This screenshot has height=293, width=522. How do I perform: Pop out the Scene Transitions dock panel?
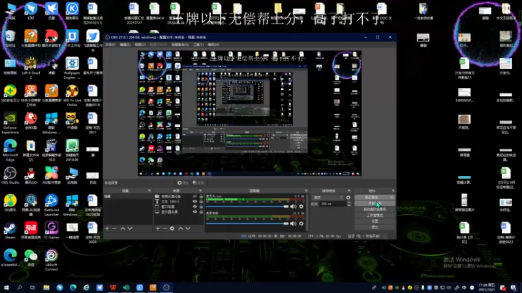pyautogui.click(x=349, y=191)
